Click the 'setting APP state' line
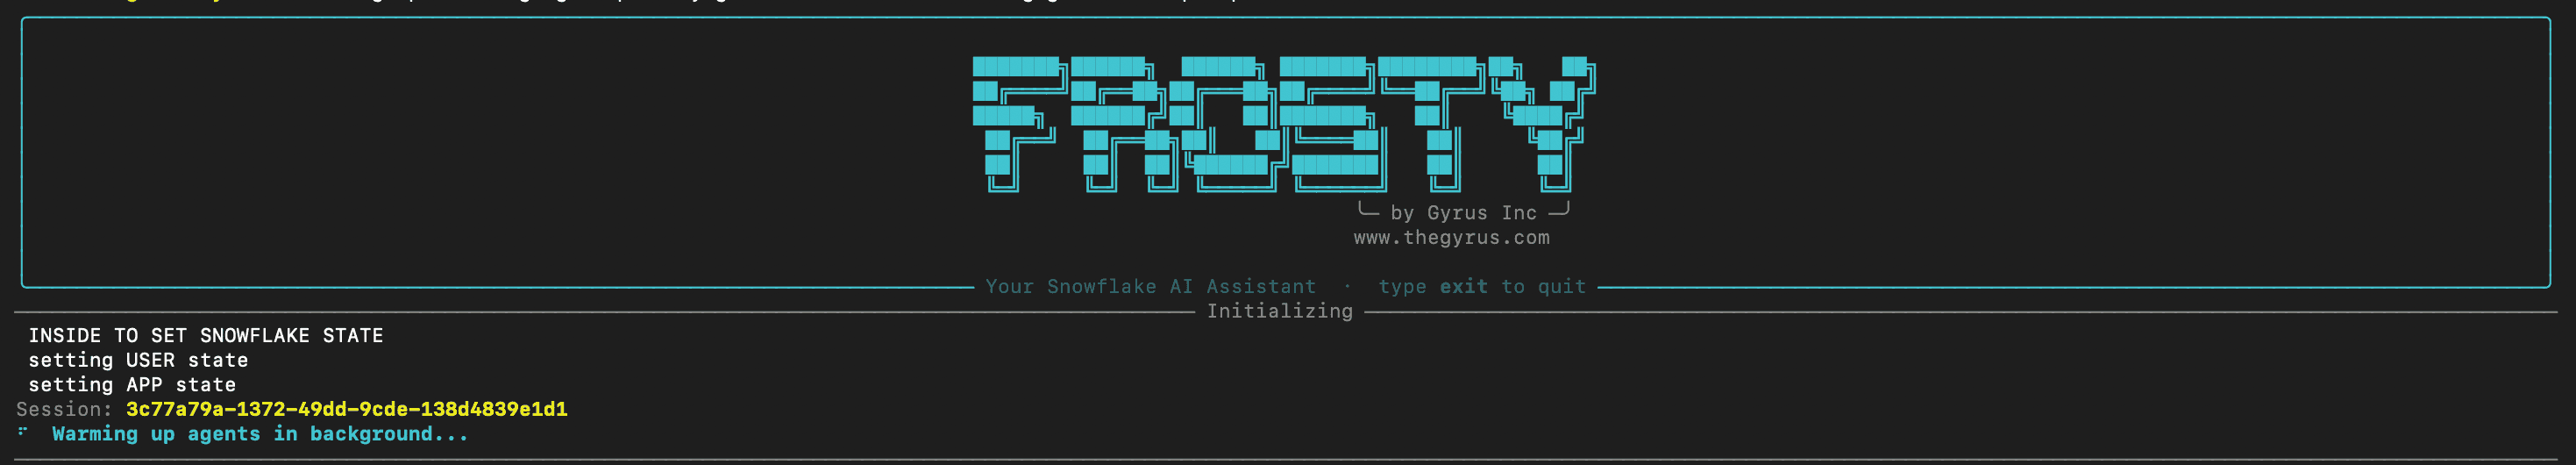Image resolution: width=2576 pixels, height=465 pixels. [132, 385]
